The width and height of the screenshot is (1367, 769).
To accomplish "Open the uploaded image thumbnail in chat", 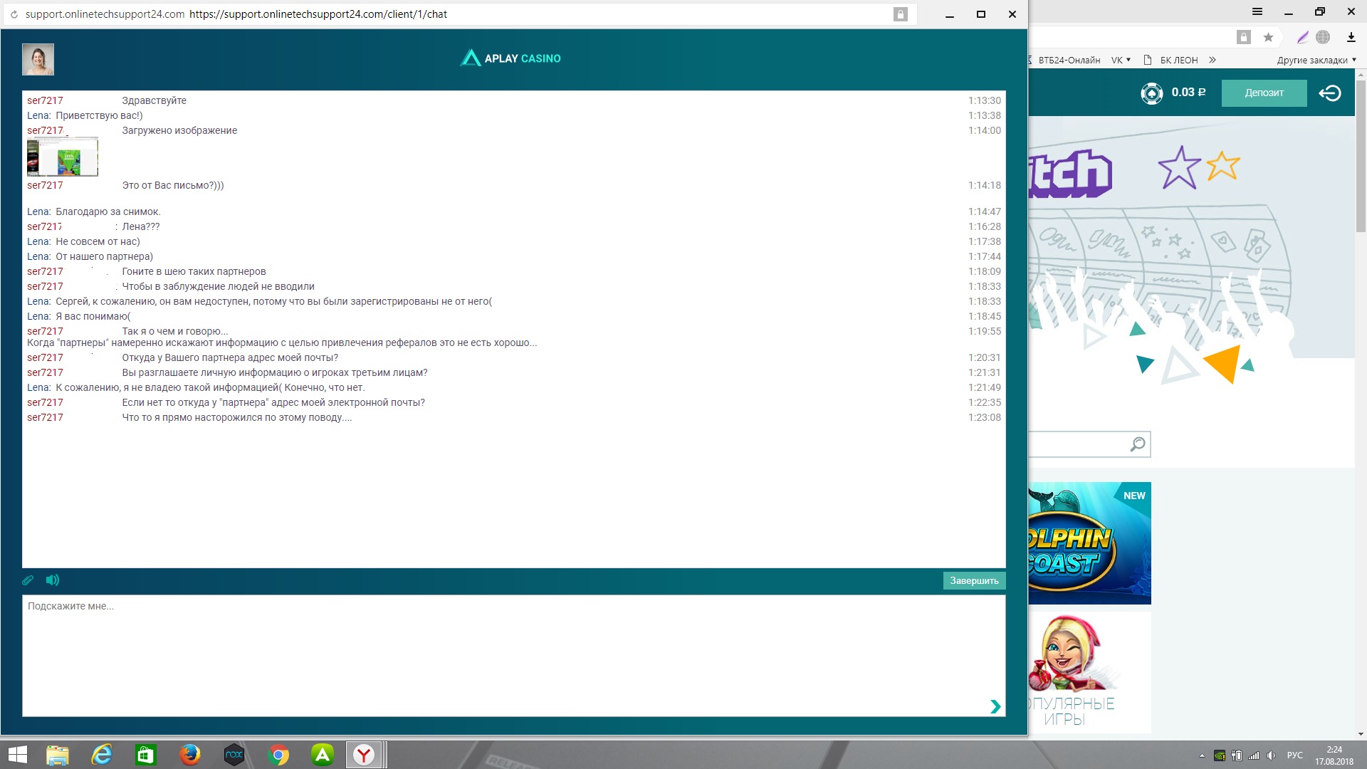I will click(x=63, y=157).
